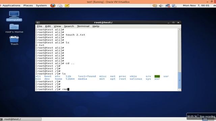216x121 pixels.
Task: Click the 'proc' directory name
Action: pos(123,76)
